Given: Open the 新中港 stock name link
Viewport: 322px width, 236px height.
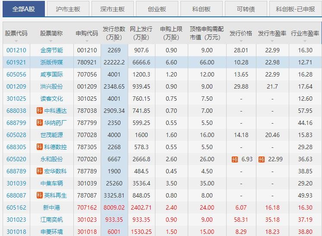Looking at the screenshot, I should (51, 207).
